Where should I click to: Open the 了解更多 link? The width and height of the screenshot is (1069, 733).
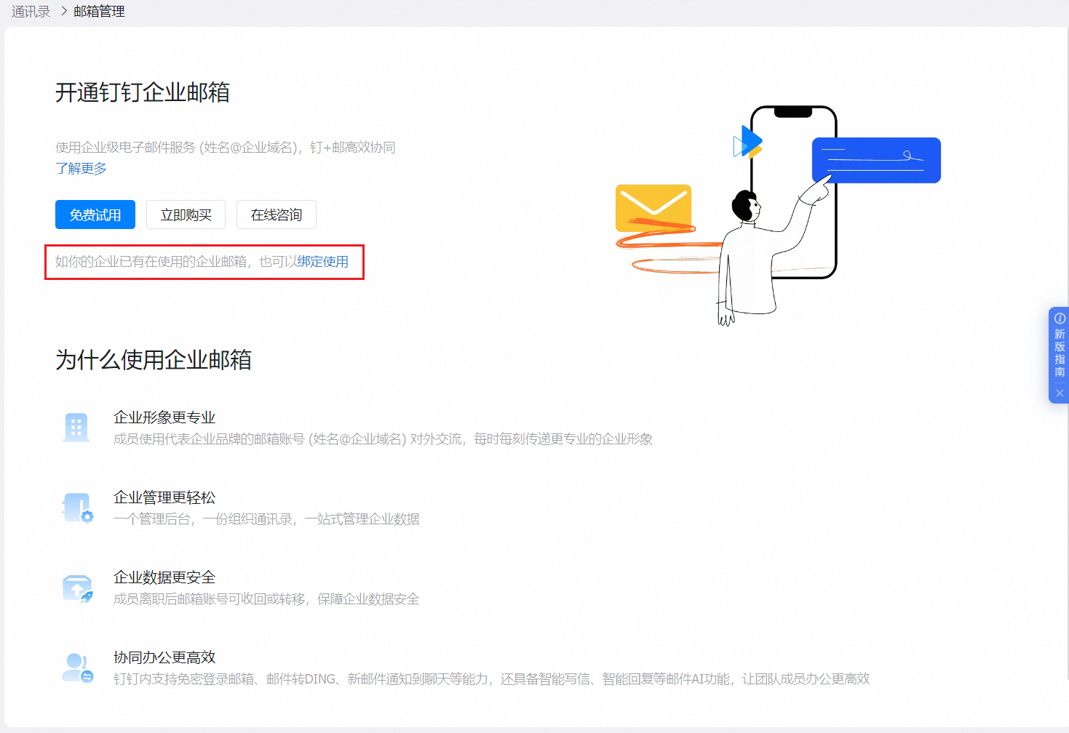pyautogui.click(x=81, y=168)
